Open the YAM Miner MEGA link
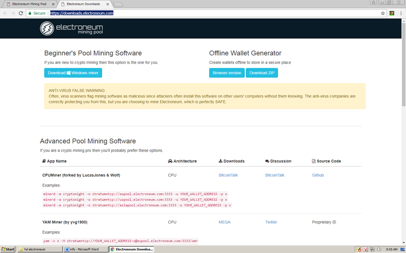406x253 pixels. tap(224, 222)
